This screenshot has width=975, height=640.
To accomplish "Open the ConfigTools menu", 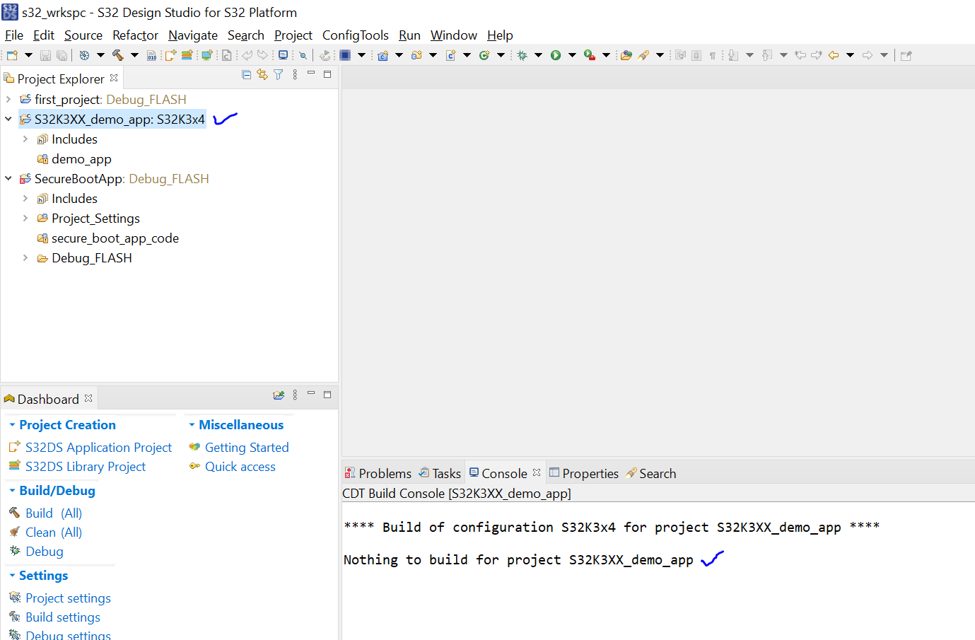I will click(356, 35).
